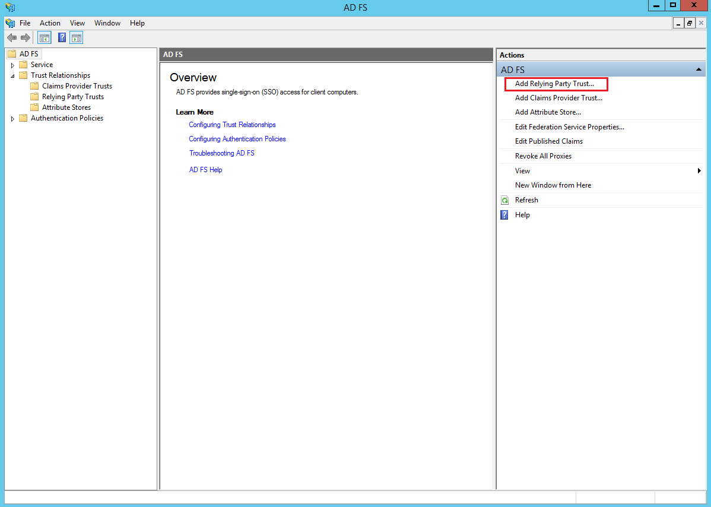Click the AD FS icon beside File menu
Viewport: 711px width, 507px height.
click(x=10, y=23)
